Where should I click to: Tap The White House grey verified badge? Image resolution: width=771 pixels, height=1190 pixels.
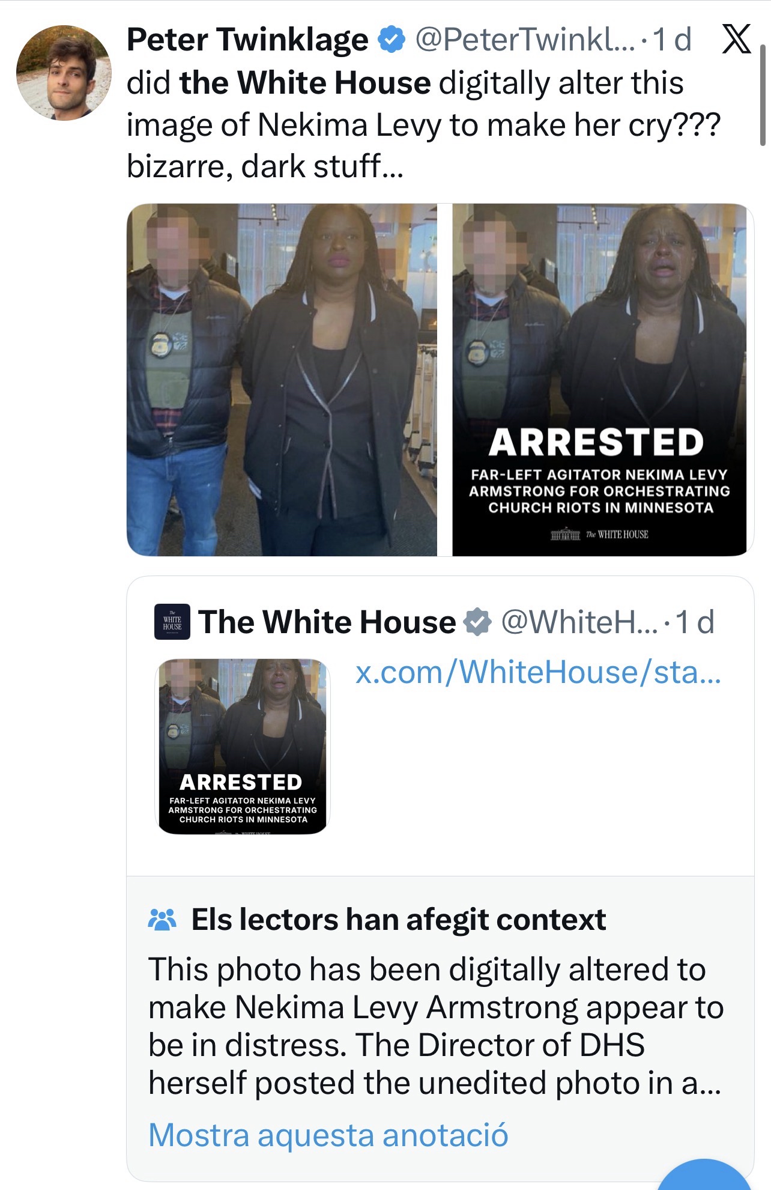478,622
